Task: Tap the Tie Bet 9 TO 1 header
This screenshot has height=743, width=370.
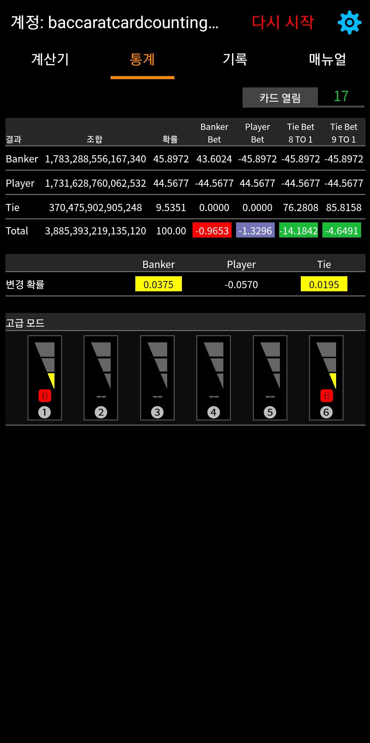Action: click(x=344, y=133)
